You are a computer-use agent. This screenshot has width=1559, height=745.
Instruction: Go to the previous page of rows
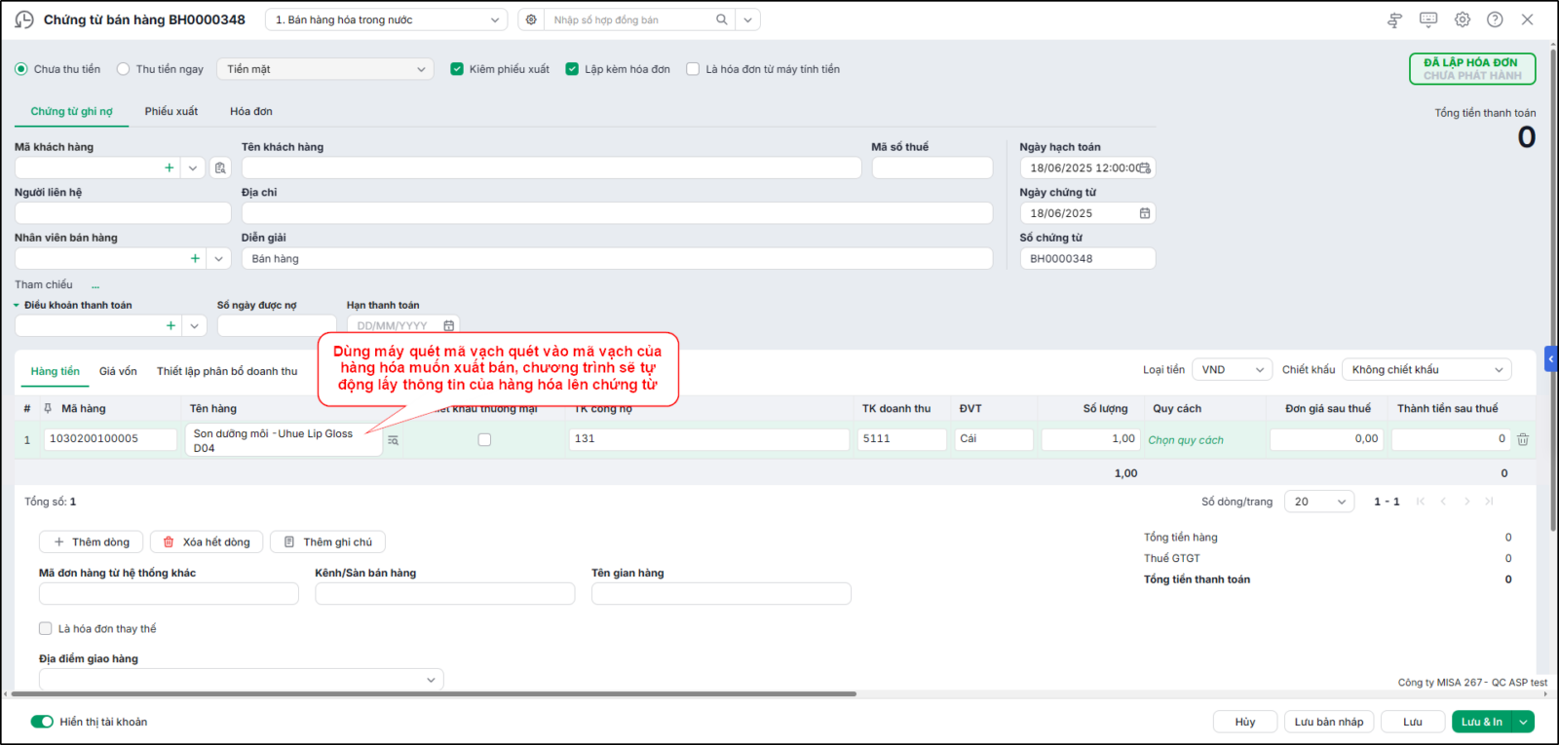[x=1443, y=502]
